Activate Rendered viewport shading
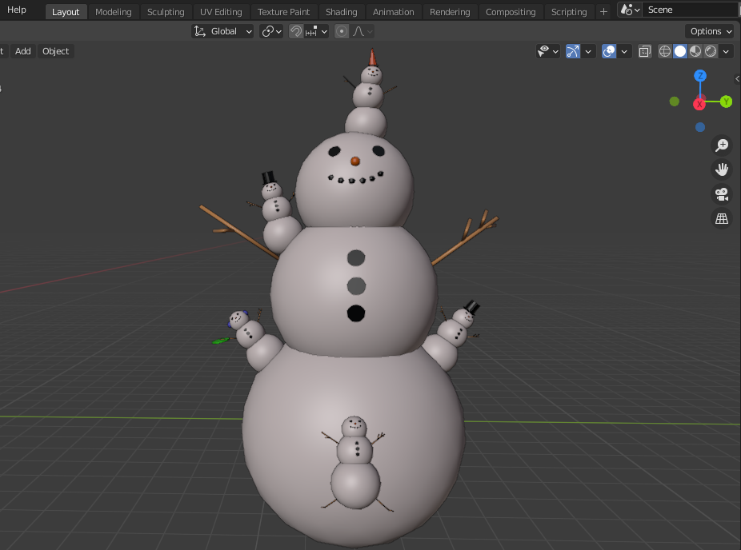 pos(711,50)
